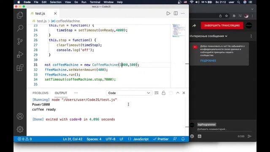Send the chat message arrow
Screen dimensions: 270x152
(249, 136)
